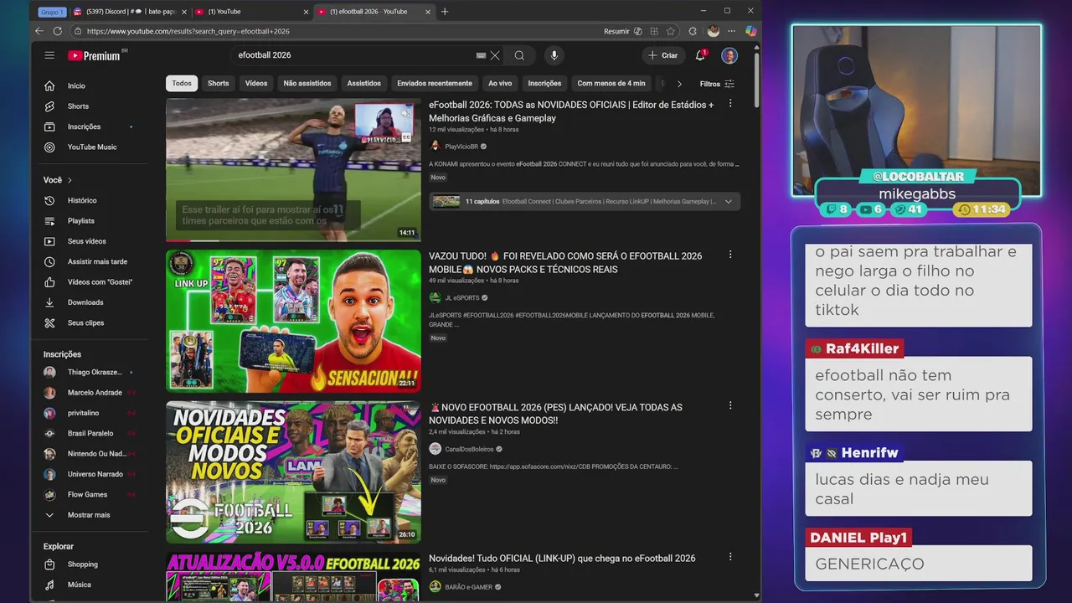Viewport: 1072px width, 603px height.
Task: Open the notifications bell
Action: (700, 55)
